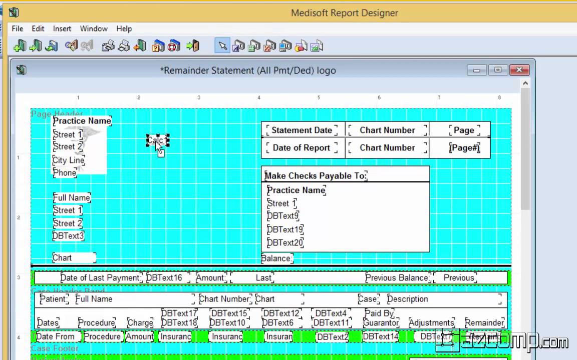Choose the Text Field insert tool
This screenshot has width=577, height=360.
click(238, 46)
